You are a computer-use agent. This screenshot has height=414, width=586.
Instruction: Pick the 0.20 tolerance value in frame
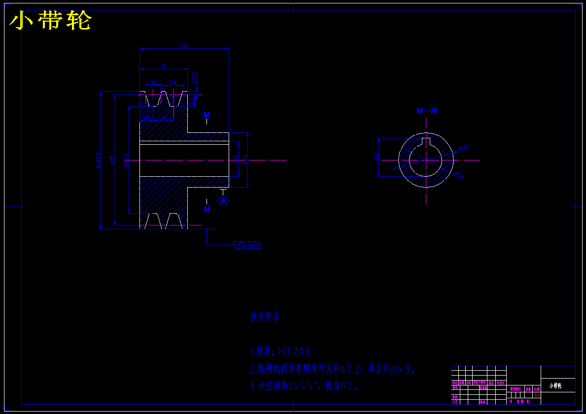coord(248,245)
